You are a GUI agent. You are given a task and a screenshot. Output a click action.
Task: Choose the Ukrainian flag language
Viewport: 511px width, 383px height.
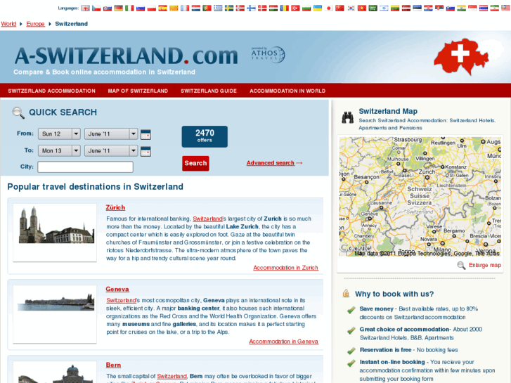(x=318, y=8)
